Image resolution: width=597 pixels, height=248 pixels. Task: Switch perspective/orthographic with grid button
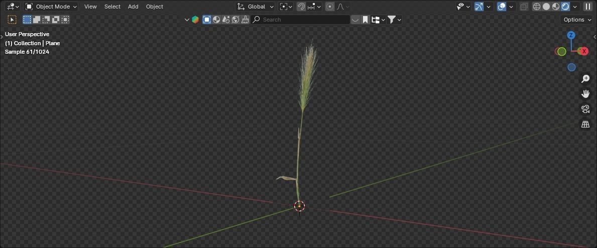click(x=585, y=124)
